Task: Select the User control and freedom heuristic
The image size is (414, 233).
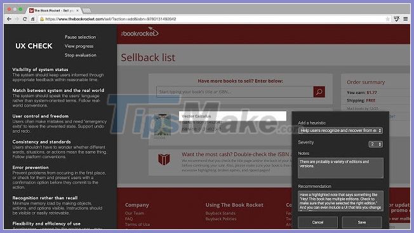Action: click(x=41, y=116)
